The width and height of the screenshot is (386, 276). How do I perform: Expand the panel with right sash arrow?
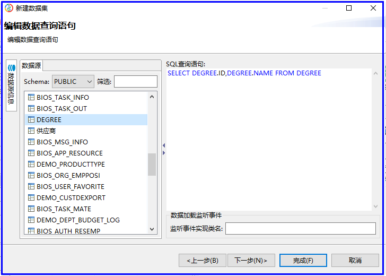point(164,153)
